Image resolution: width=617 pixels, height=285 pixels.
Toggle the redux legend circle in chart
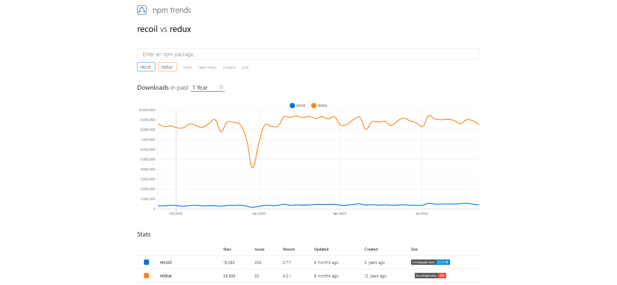click(314, 106)
